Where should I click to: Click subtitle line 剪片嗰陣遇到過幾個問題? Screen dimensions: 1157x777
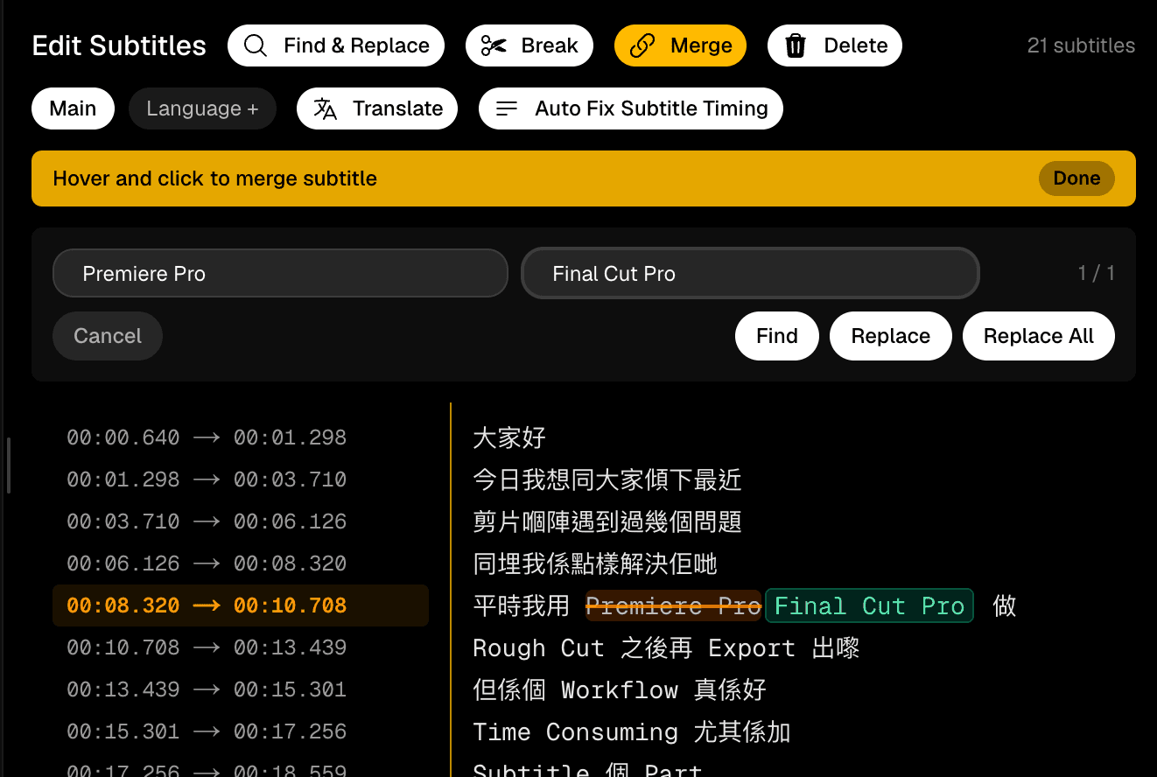(607, 521)
